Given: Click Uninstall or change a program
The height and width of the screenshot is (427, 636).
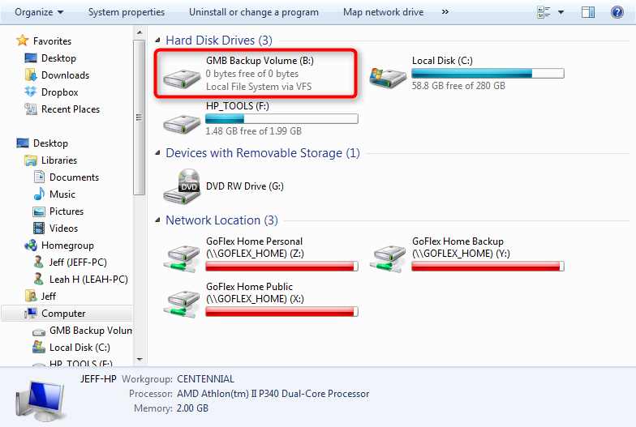Looking at the screenshot, I should click(x=253, y=12).
